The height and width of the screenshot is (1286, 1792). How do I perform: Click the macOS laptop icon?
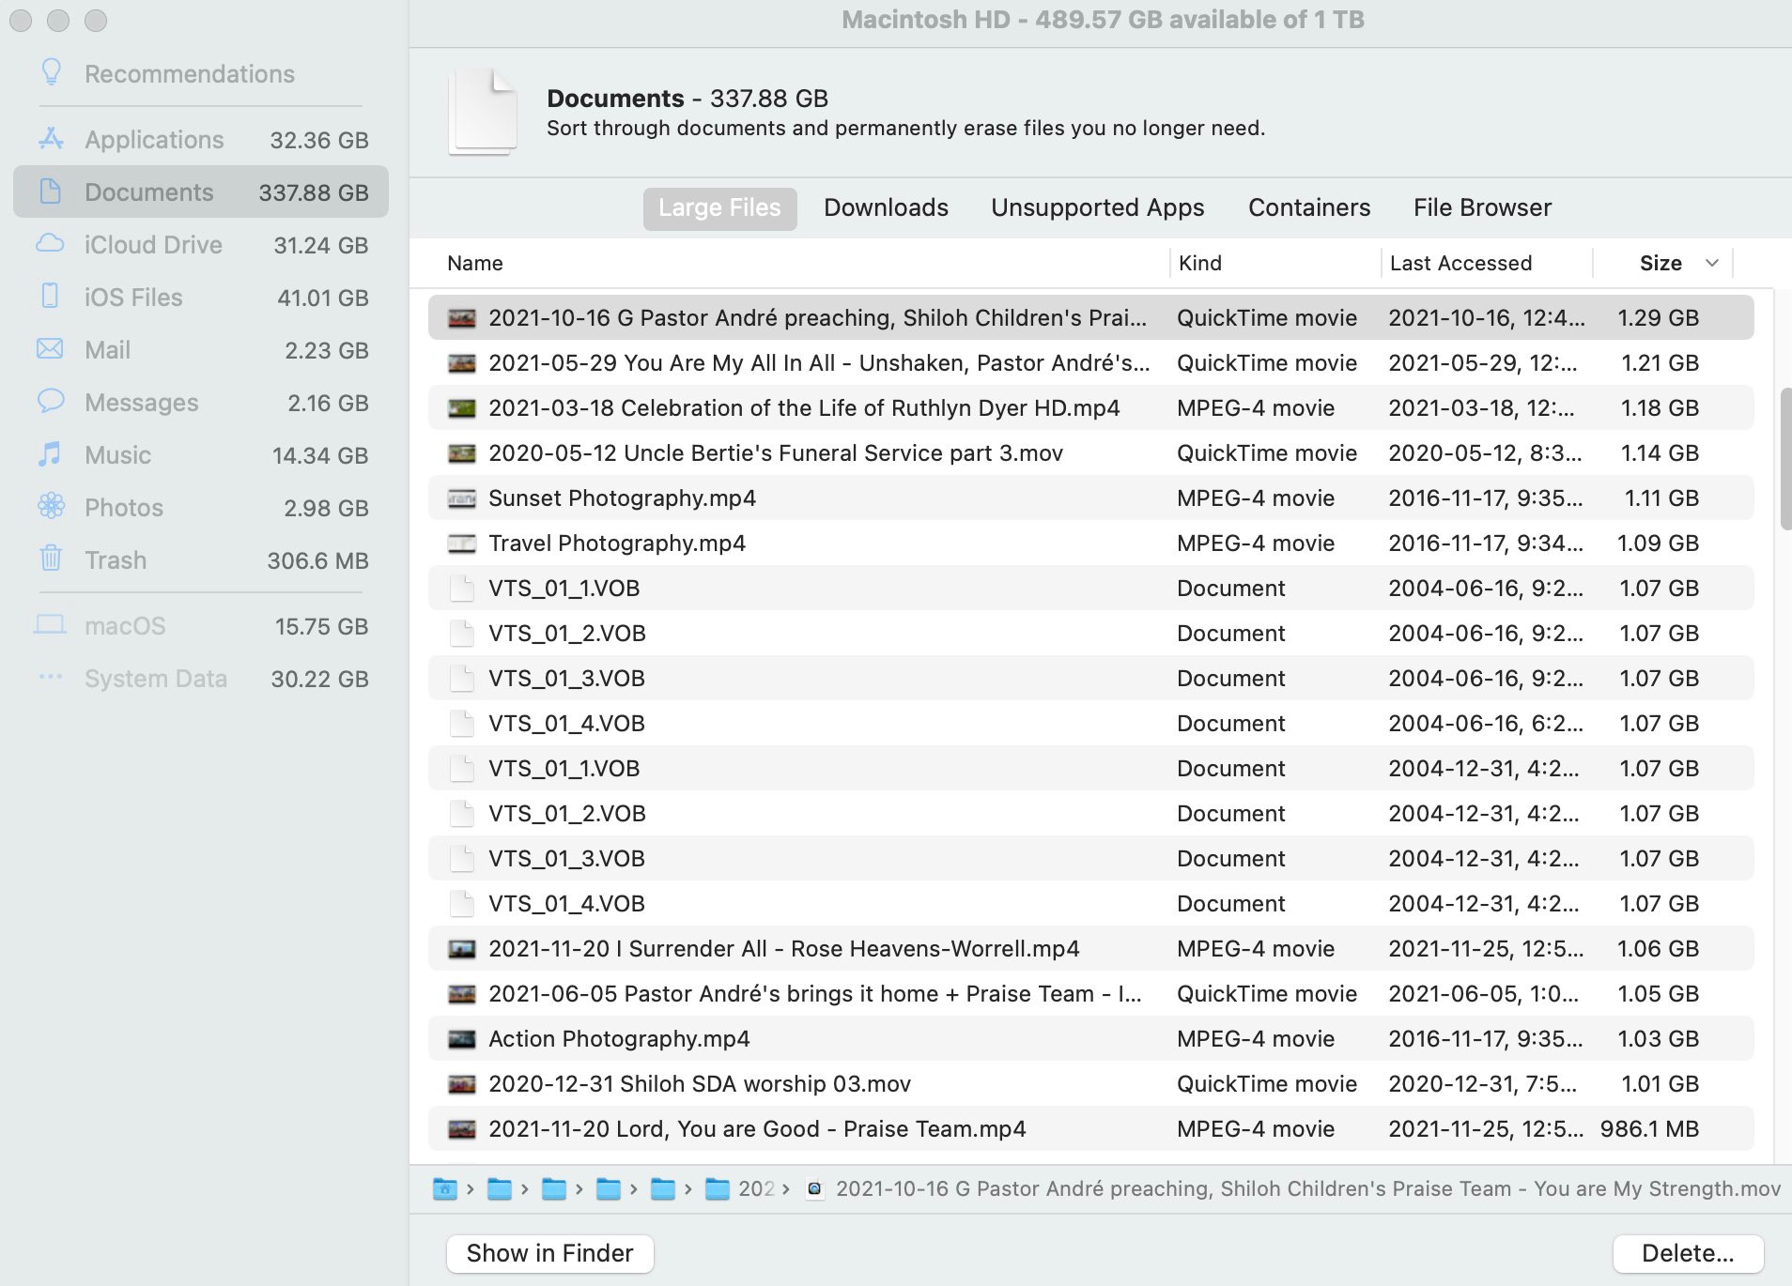click(51, 625)
